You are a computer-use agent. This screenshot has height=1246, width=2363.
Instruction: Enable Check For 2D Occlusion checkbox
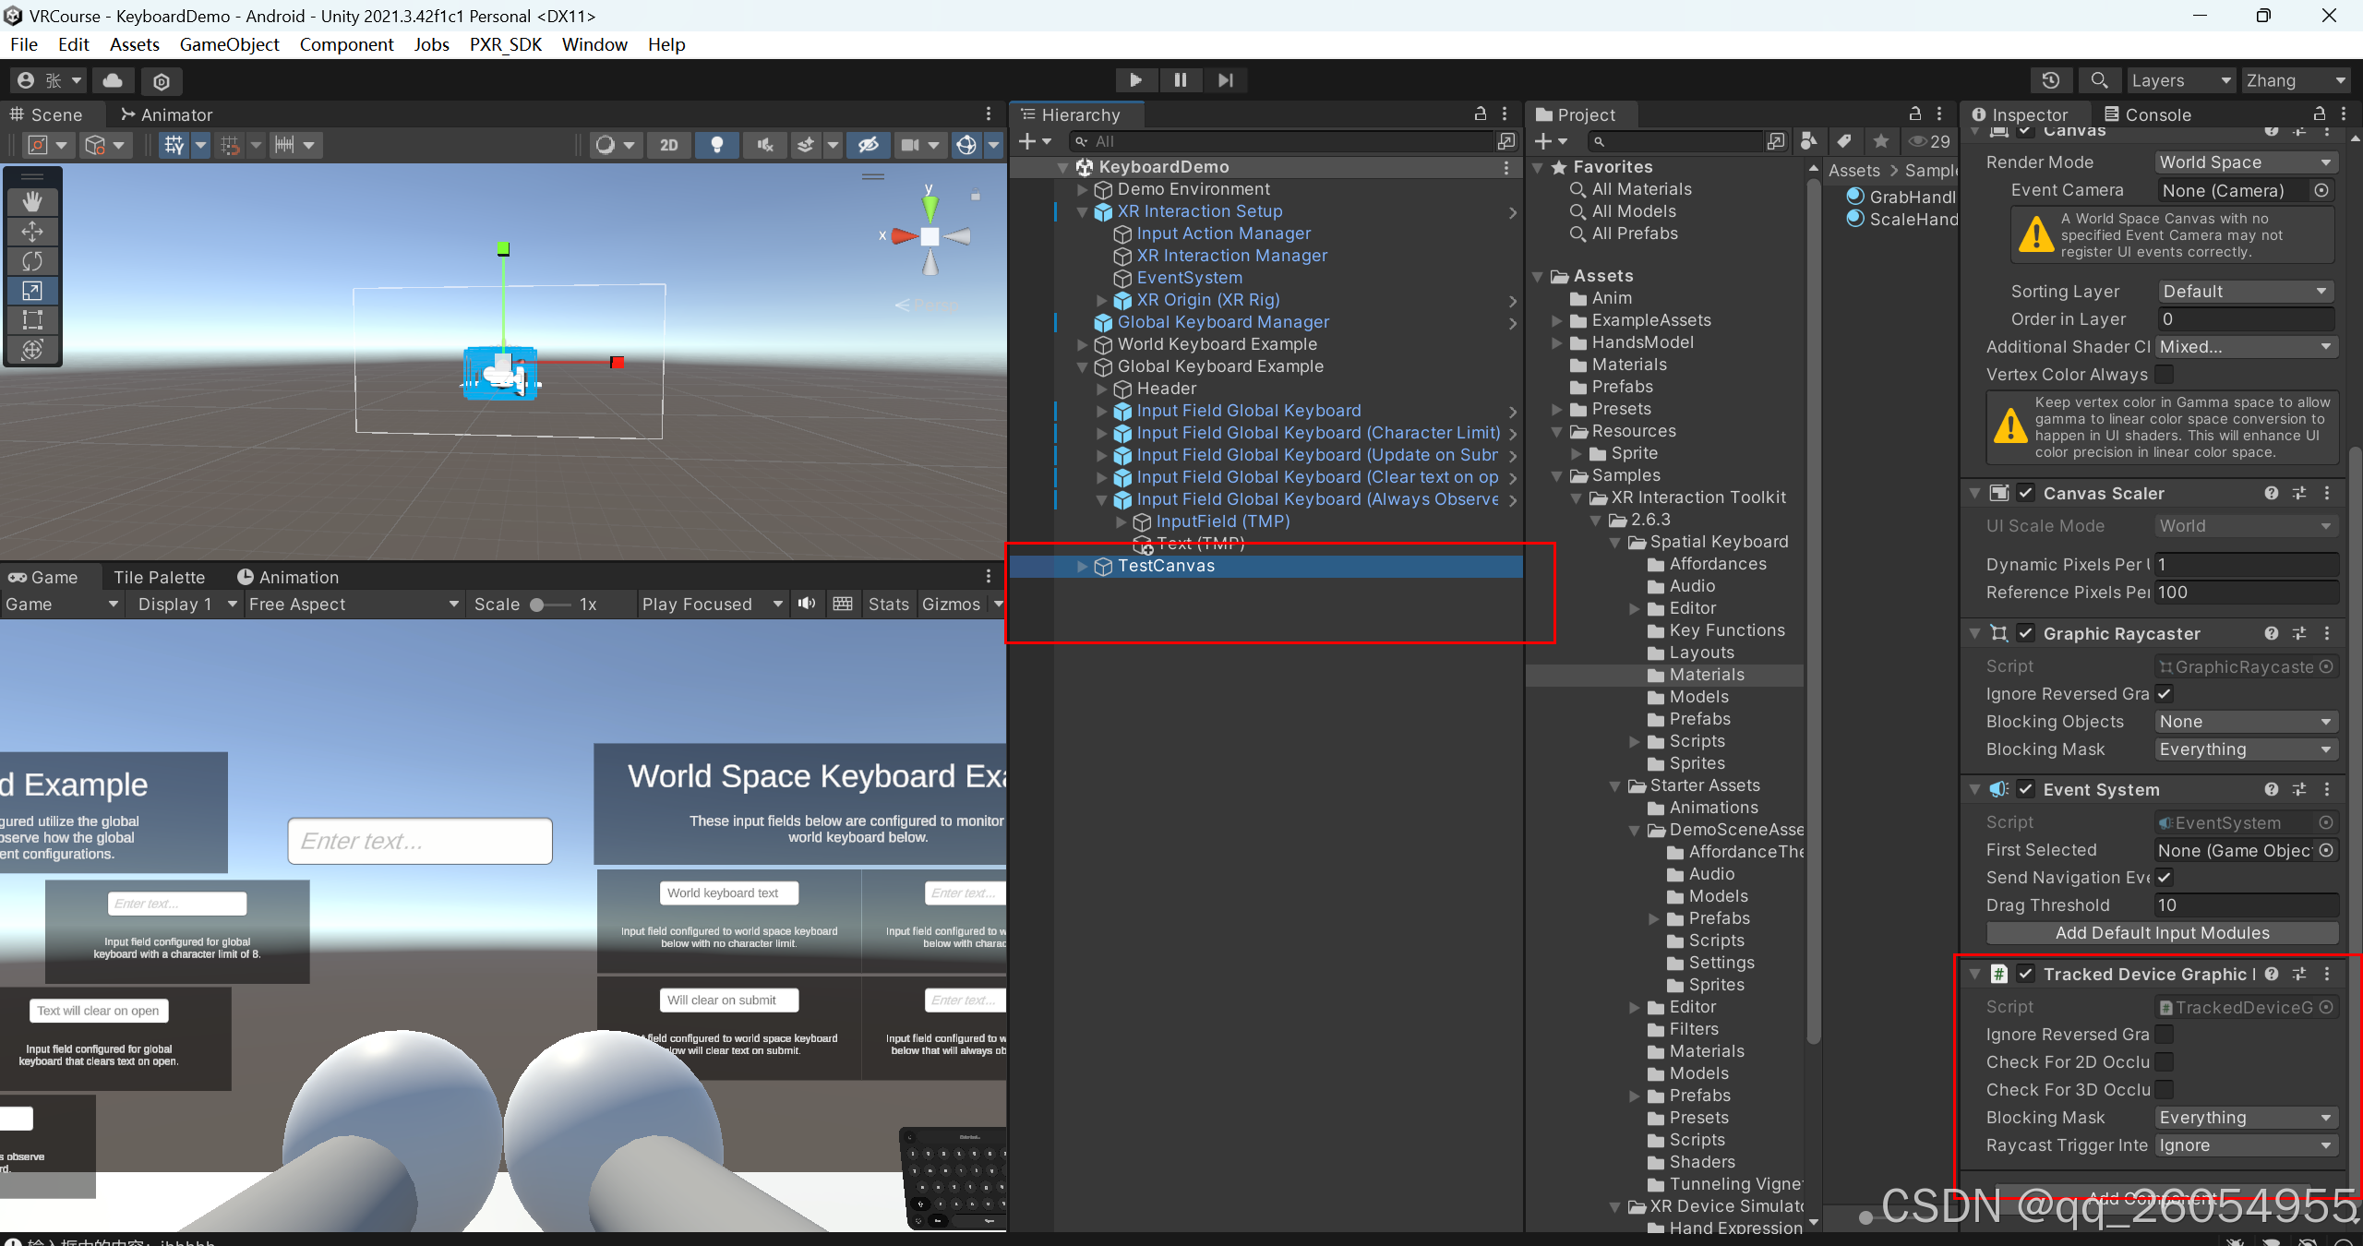click(x=2165, y=1061)
